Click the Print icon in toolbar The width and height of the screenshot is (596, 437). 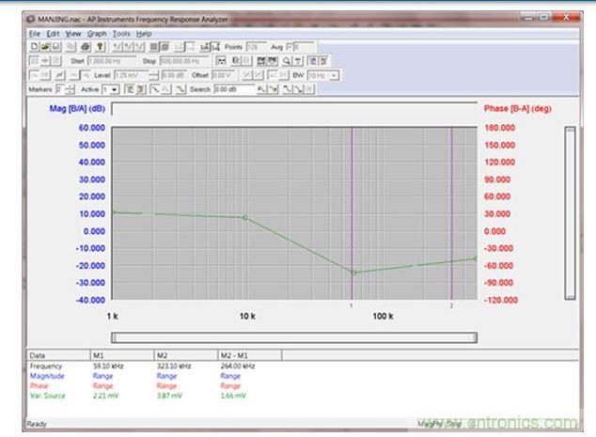pyautogui.click(x=87, y=46)
